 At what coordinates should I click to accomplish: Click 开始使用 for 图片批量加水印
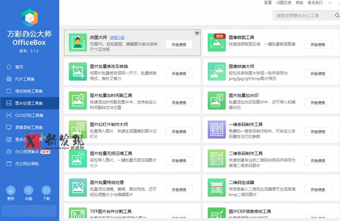[x=318, y=103]
